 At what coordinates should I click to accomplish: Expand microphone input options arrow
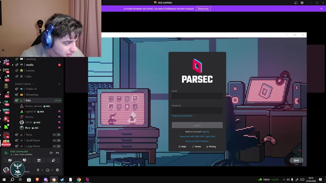point(42,170)
